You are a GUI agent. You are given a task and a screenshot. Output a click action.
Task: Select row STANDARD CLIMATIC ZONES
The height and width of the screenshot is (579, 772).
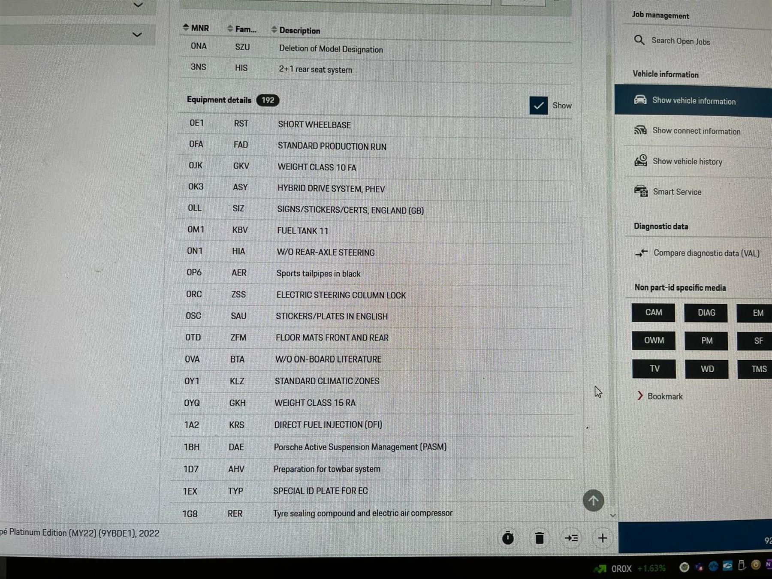tap(373, 381)
